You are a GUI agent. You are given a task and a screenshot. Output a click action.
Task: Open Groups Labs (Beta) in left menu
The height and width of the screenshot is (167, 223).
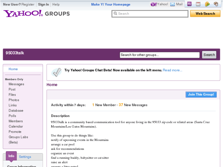coord(18,139)
